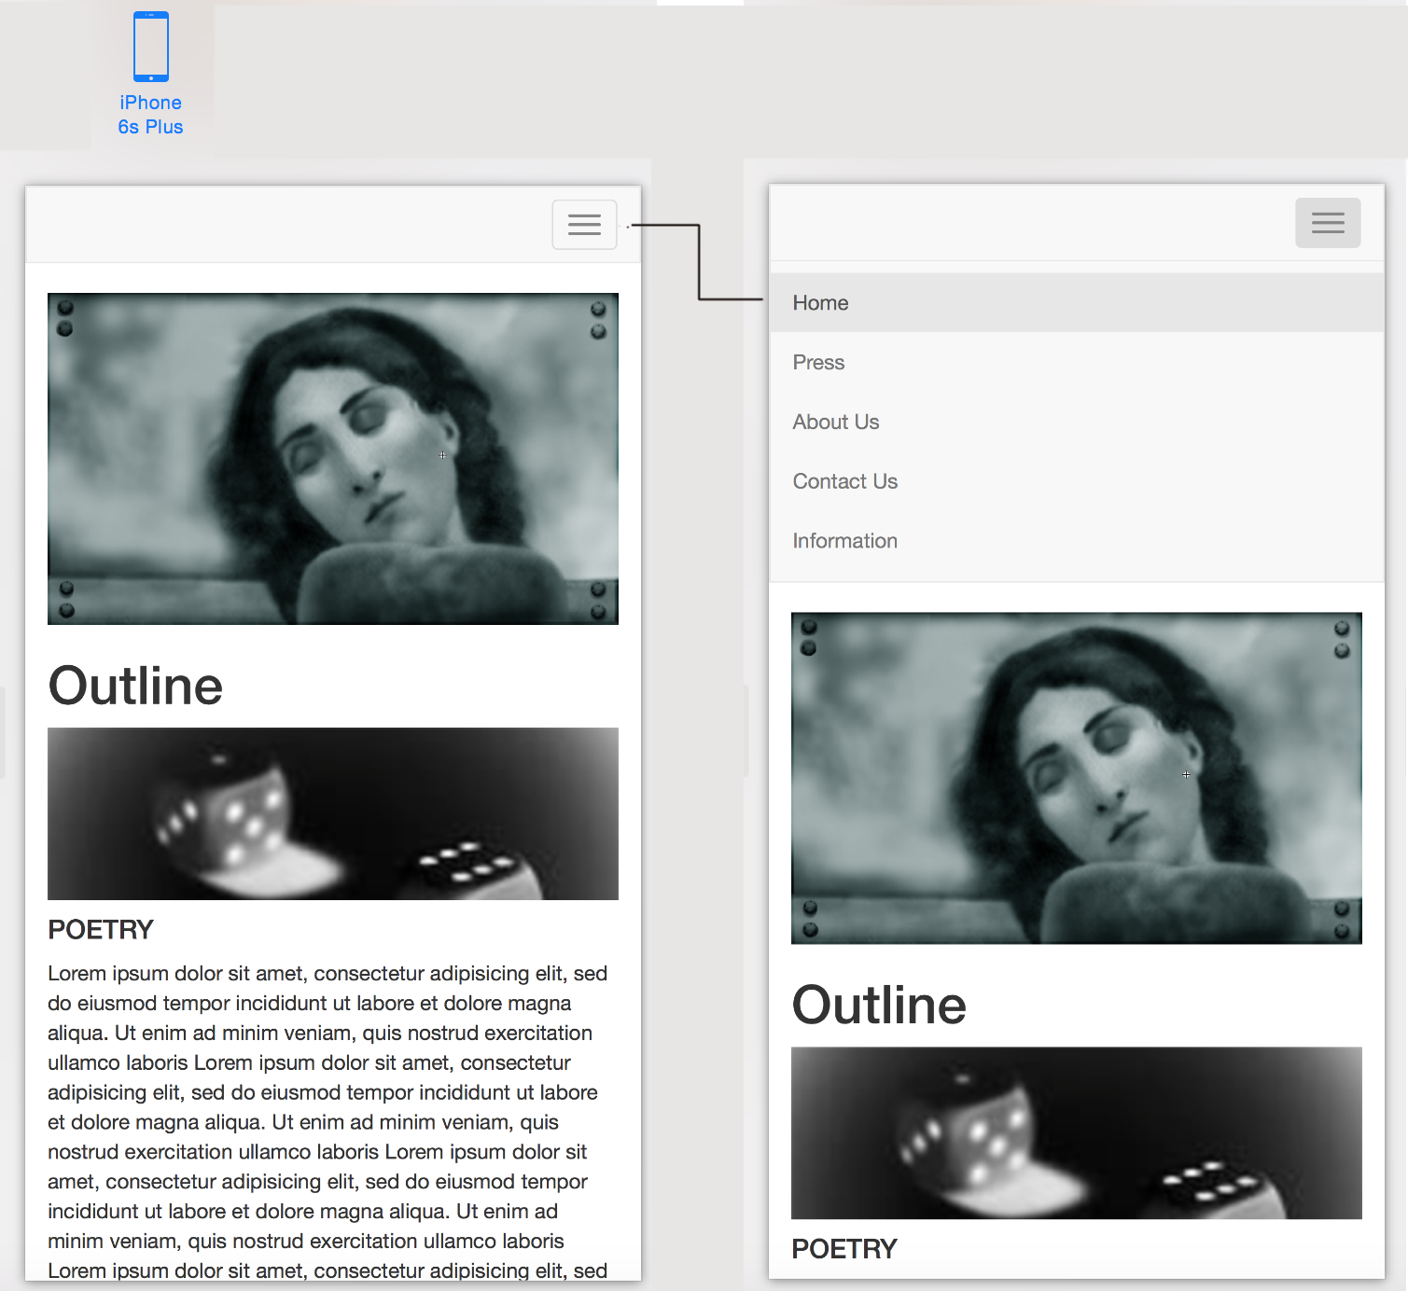Select the iPhone 6s Plus device icon
Viewport: 1408px width, 1291px height.
point(150,47)
